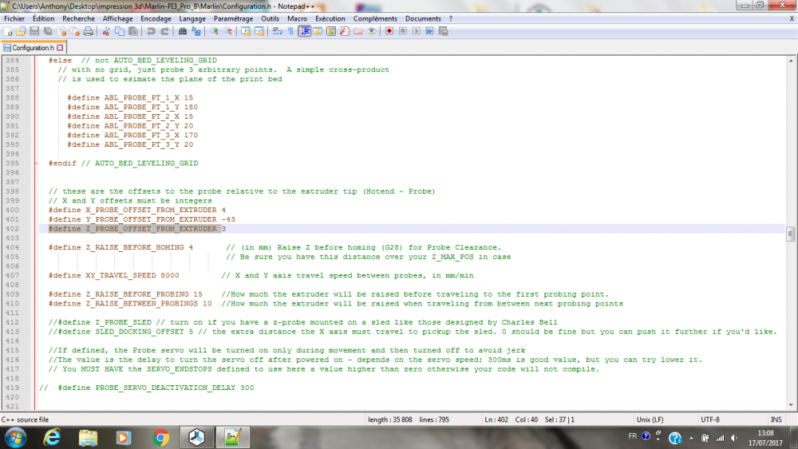Select the Configuration.h tab
This screenshot has height=449, width=798.
(x=33, y=48)
